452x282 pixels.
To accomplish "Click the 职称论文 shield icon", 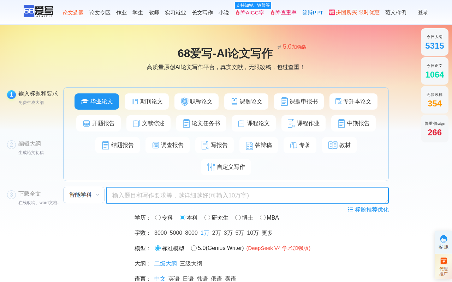I will pyautogui.click(x=185, y=102).
